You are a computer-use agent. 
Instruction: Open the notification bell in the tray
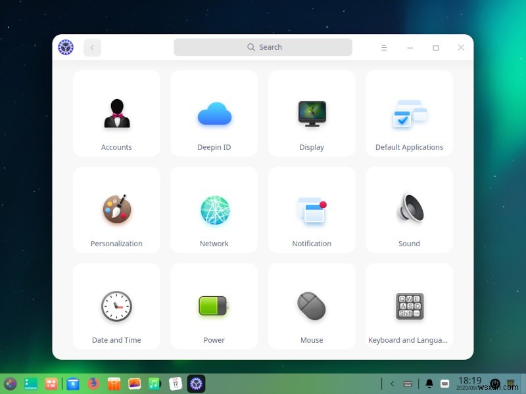429,383
